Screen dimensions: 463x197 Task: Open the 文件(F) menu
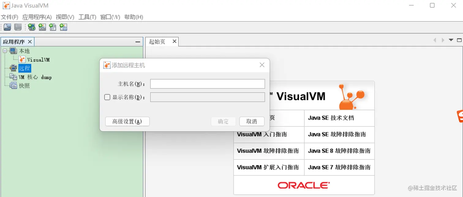9,17
